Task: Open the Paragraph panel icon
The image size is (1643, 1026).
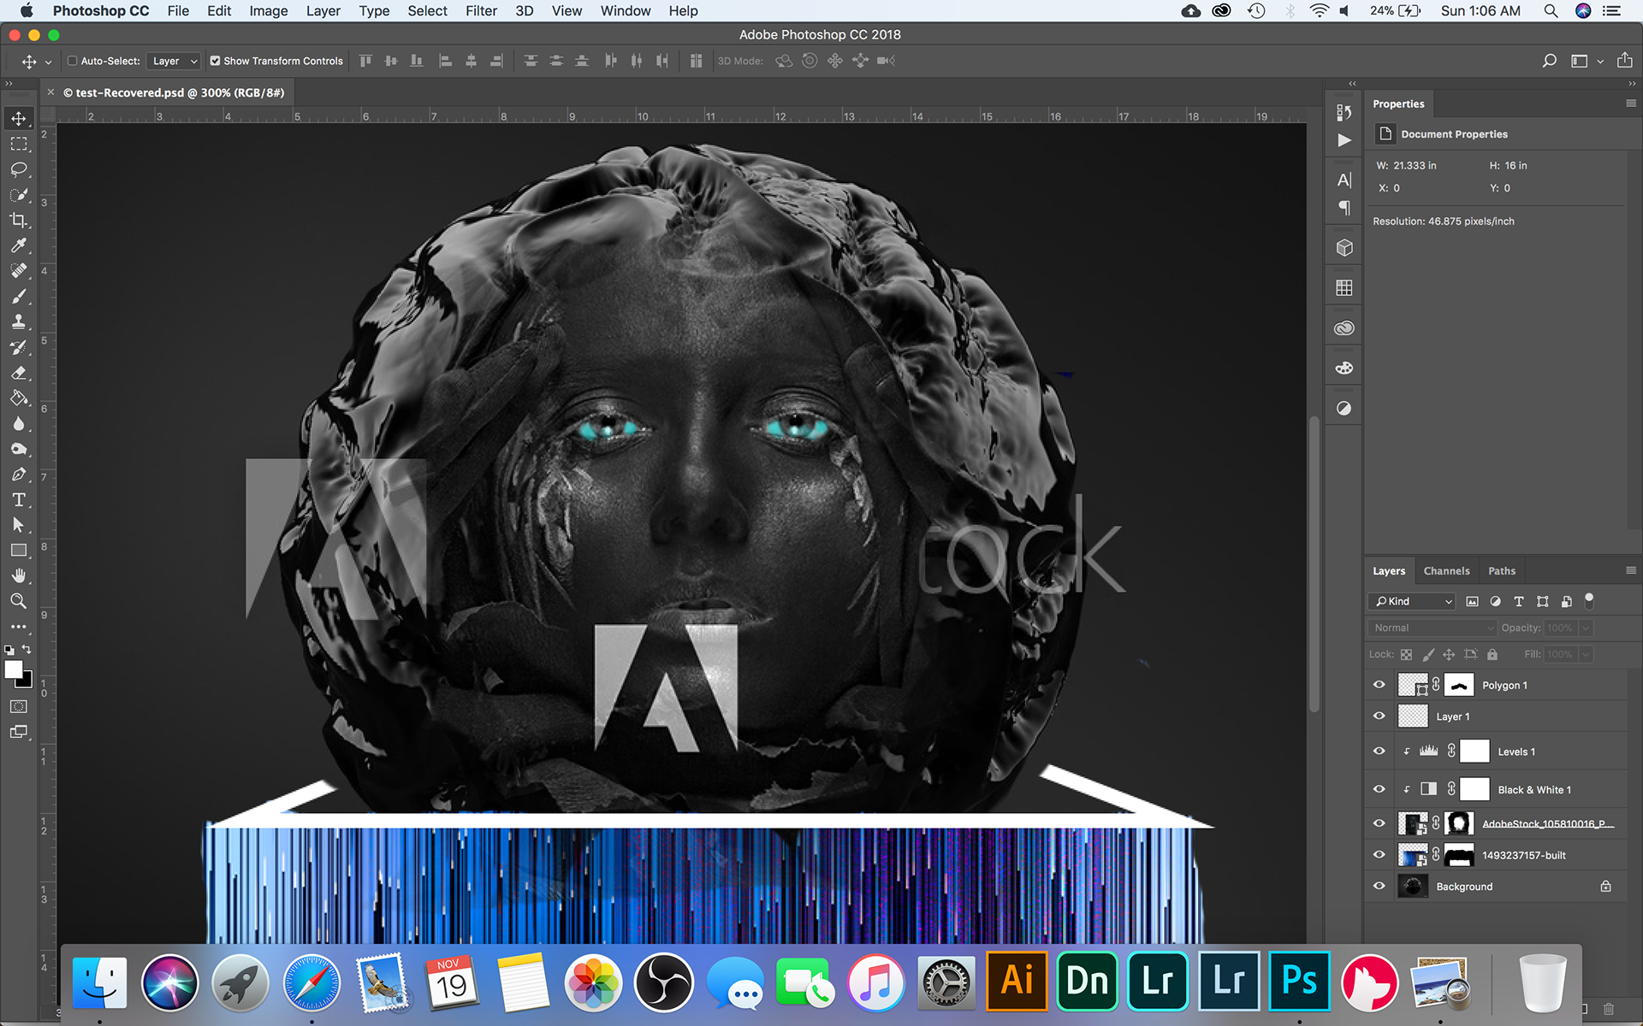Action: tap(1344, 208)
